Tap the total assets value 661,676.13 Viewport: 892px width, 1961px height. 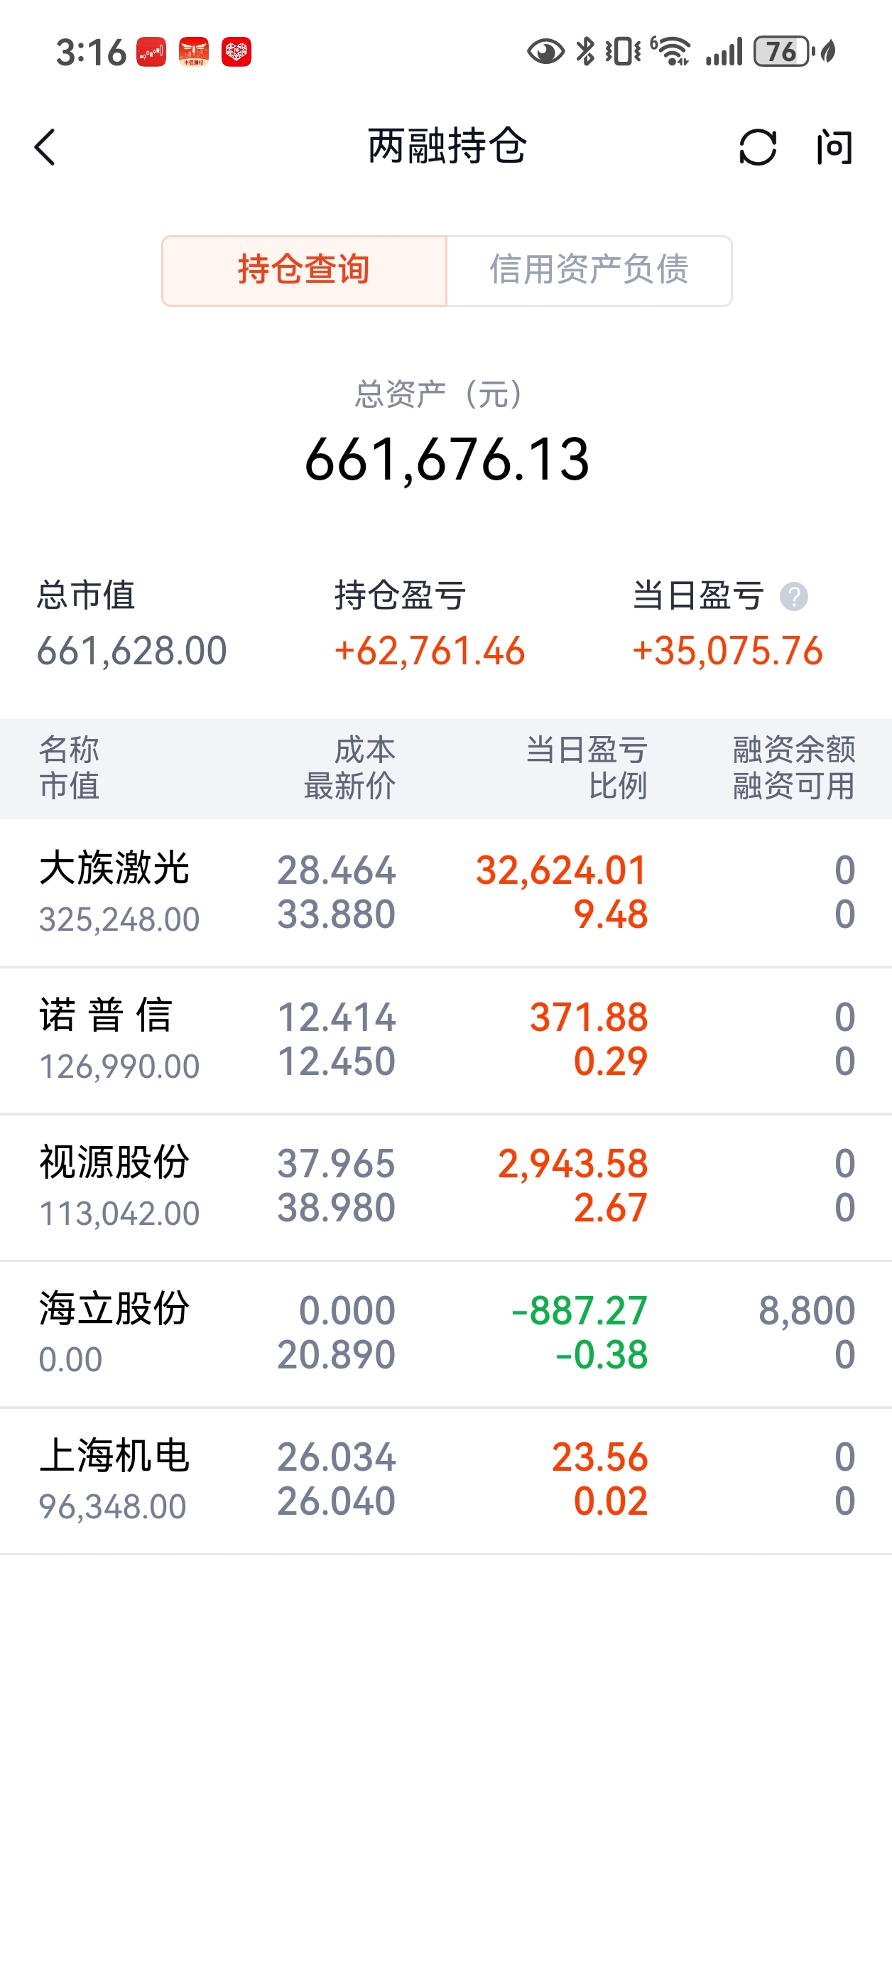pos(447,460)
